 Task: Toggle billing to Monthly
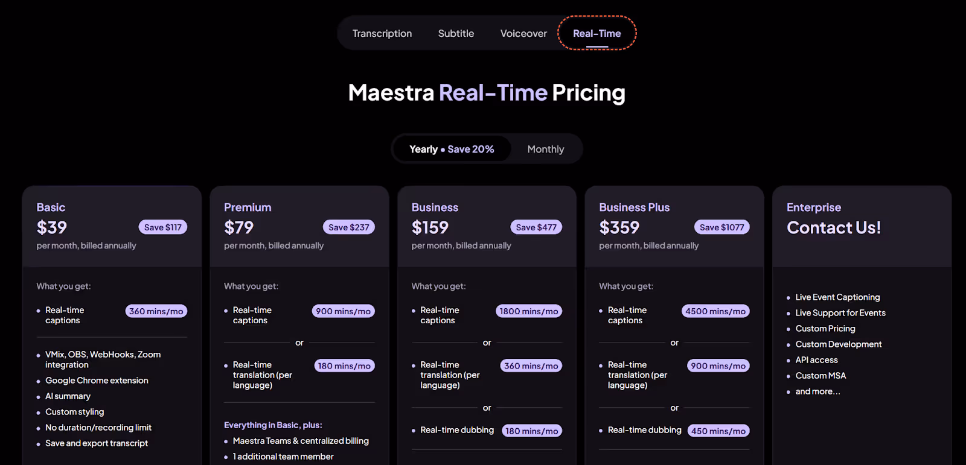coord(545,148)
